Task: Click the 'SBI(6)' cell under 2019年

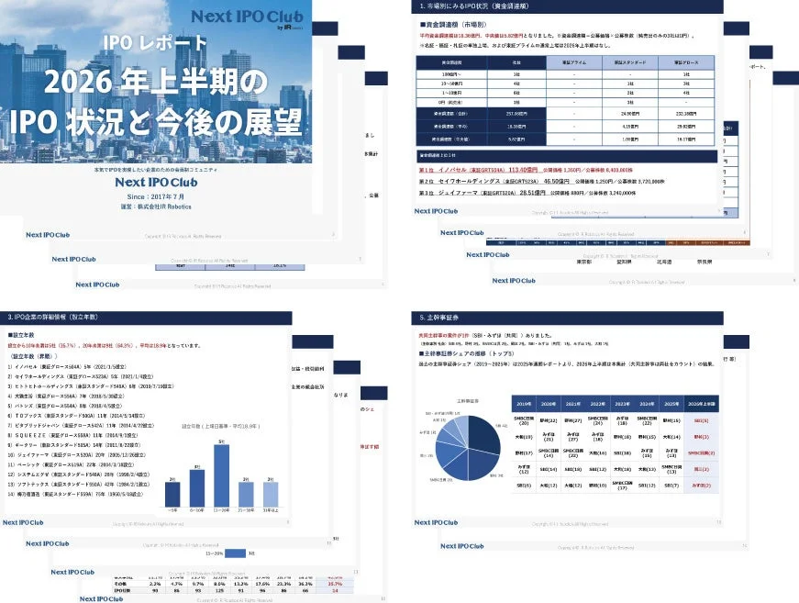Action: tap(524, 486)
